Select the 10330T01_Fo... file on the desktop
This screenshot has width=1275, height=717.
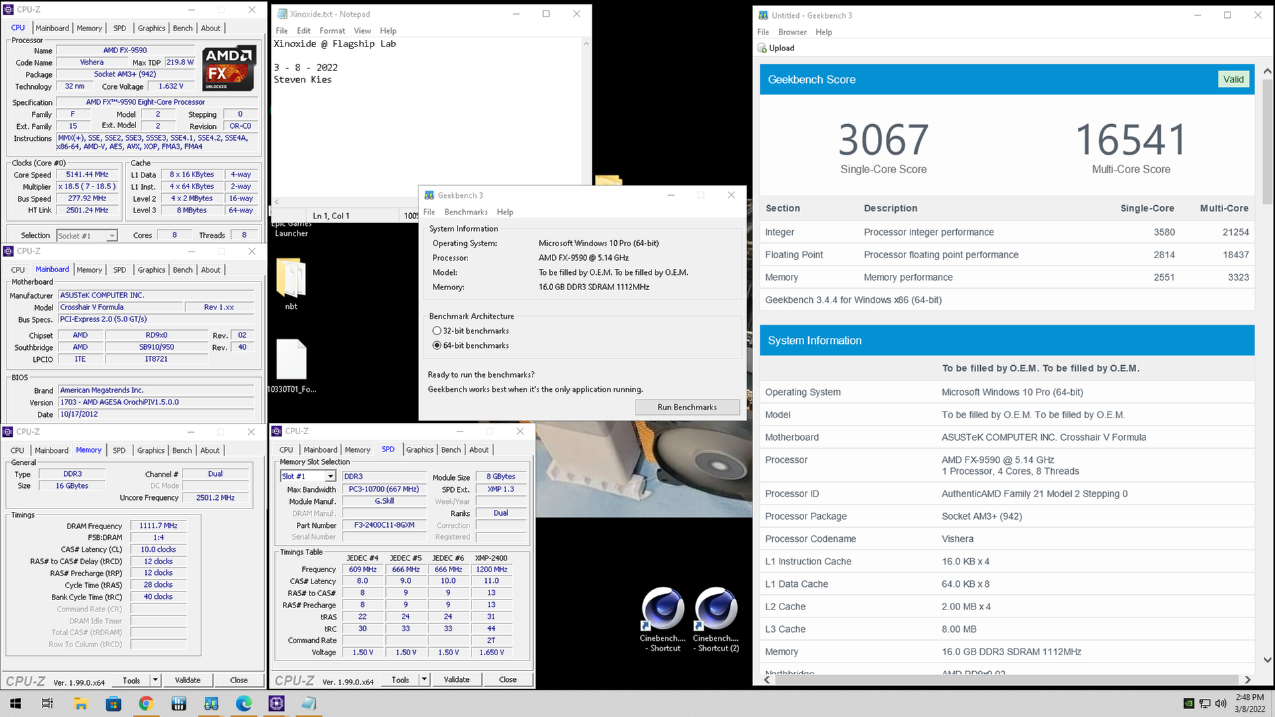click(291, 366)
